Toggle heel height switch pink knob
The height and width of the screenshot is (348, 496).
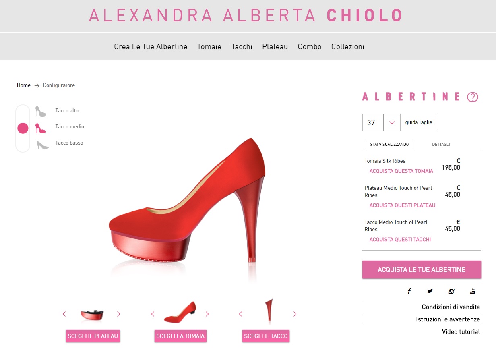pos(23,128)
